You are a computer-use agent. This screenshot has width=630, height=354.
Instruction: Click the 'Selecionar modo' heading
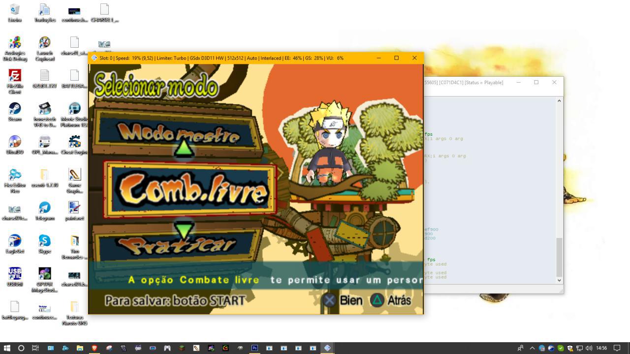(x=156, y=85)
